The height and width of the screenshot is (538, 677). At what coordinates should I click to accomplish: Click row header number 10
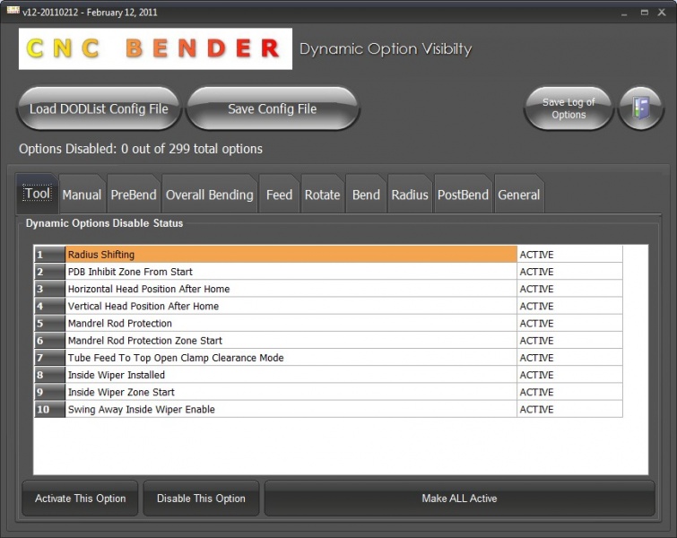[x=49, y=410]
